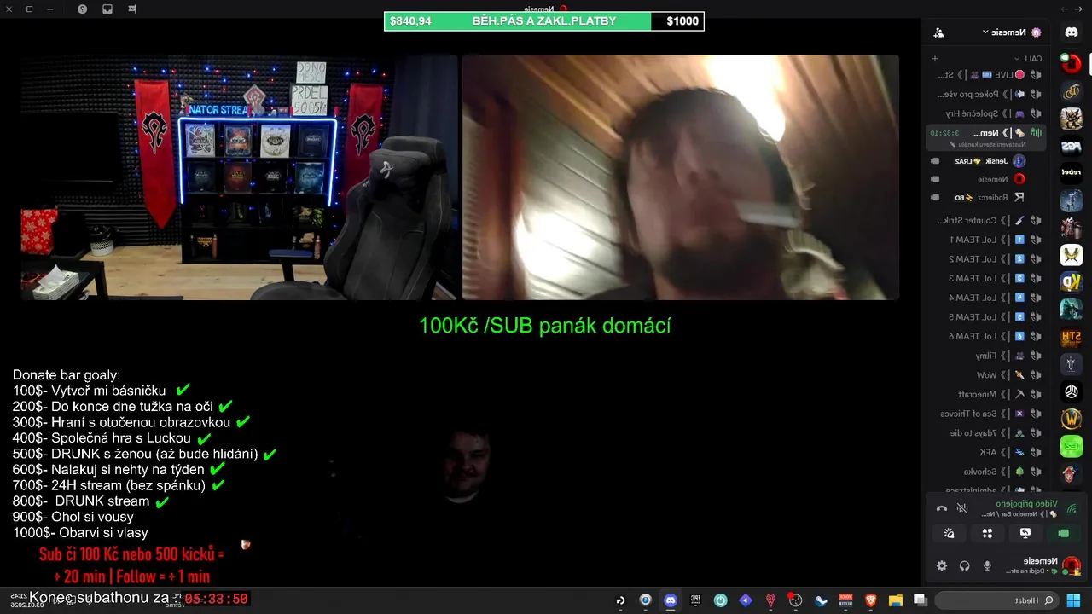
Task: Join the Schovka voice channel
Action: point(987,472)
